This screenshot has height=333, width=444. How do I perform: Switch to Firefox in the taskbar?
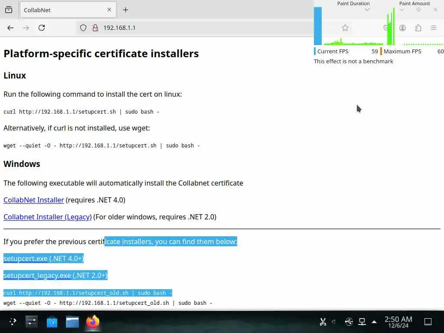(x=93, y=322)
